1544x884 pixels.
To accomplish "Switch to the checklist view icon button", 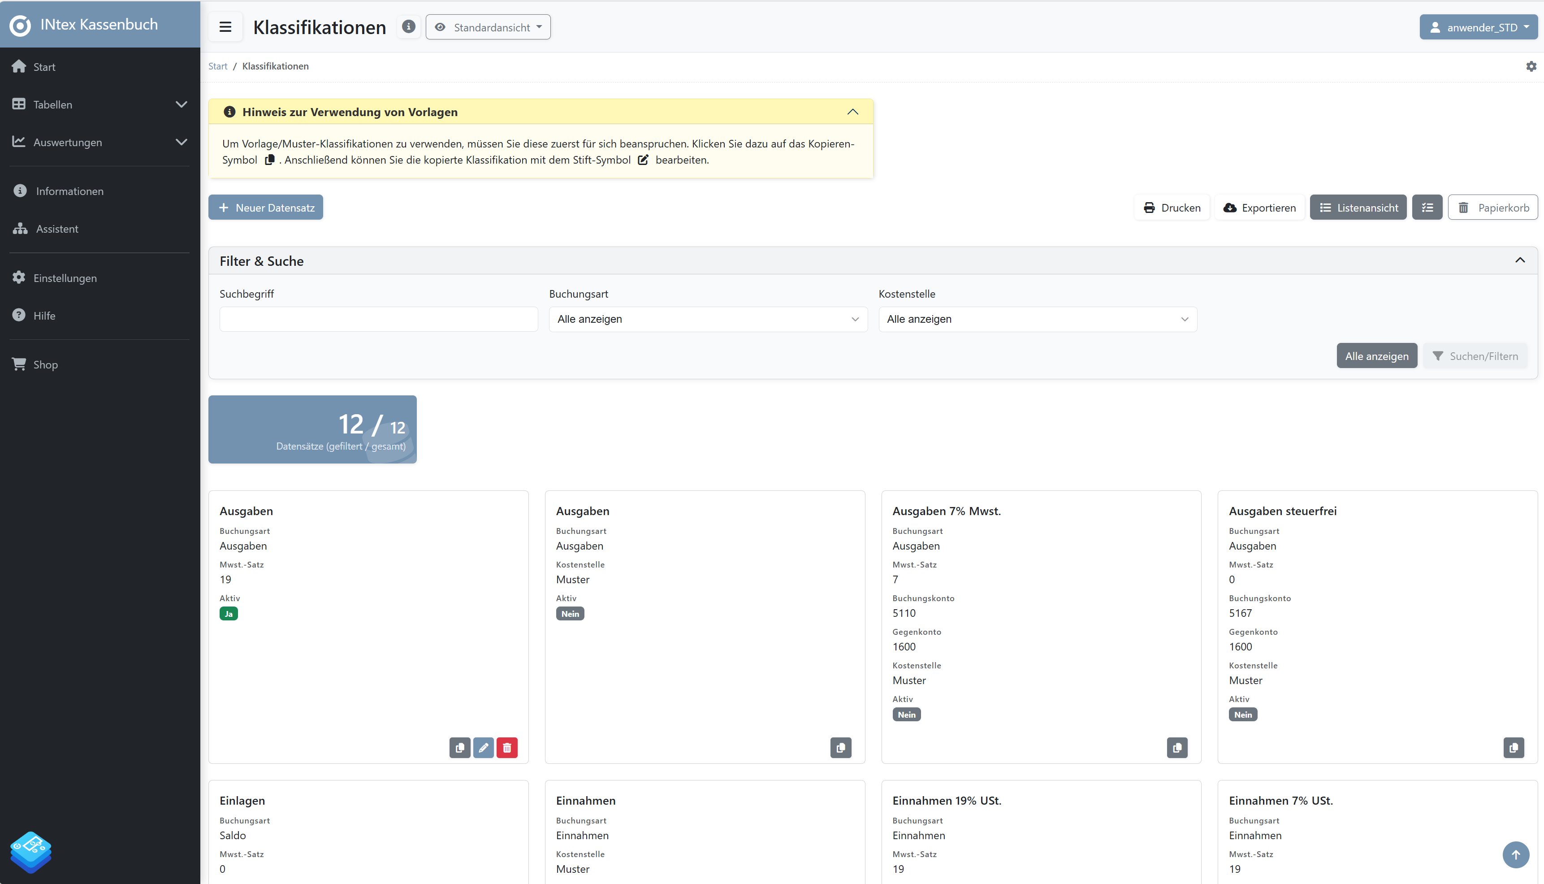I will [1427, 208].
